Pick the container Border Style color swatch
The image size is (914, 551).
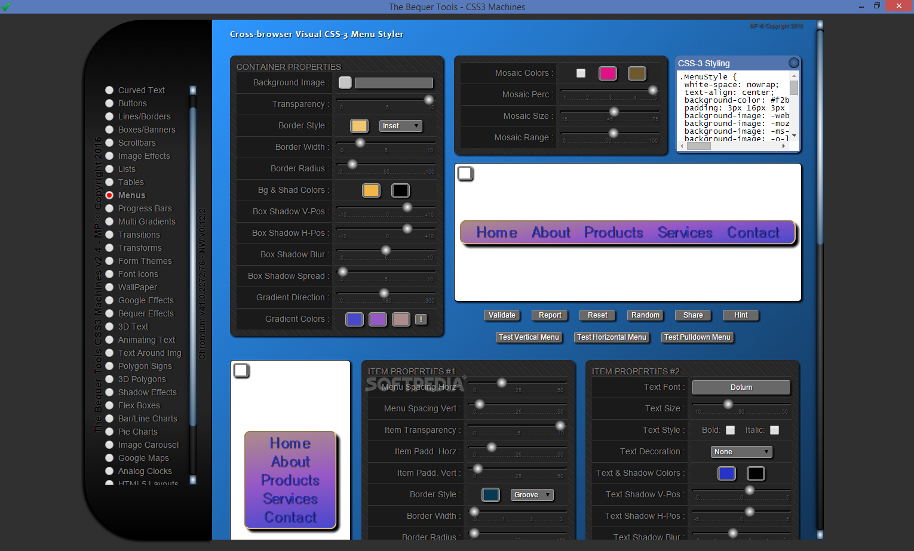pyautogui.click(x=359, y=126)
